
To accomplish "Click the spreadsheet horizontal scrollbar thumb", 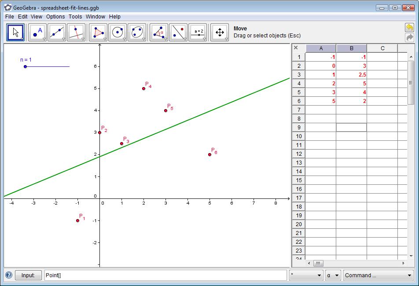I will pyautogui.click(x=318, y=263).
